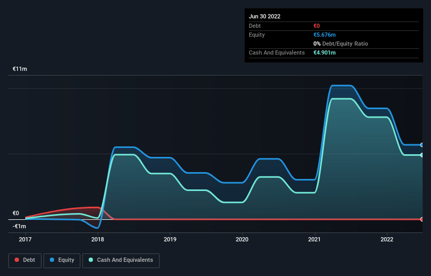Click the teal Cash And Equivalents legend dot

[91, 260]
